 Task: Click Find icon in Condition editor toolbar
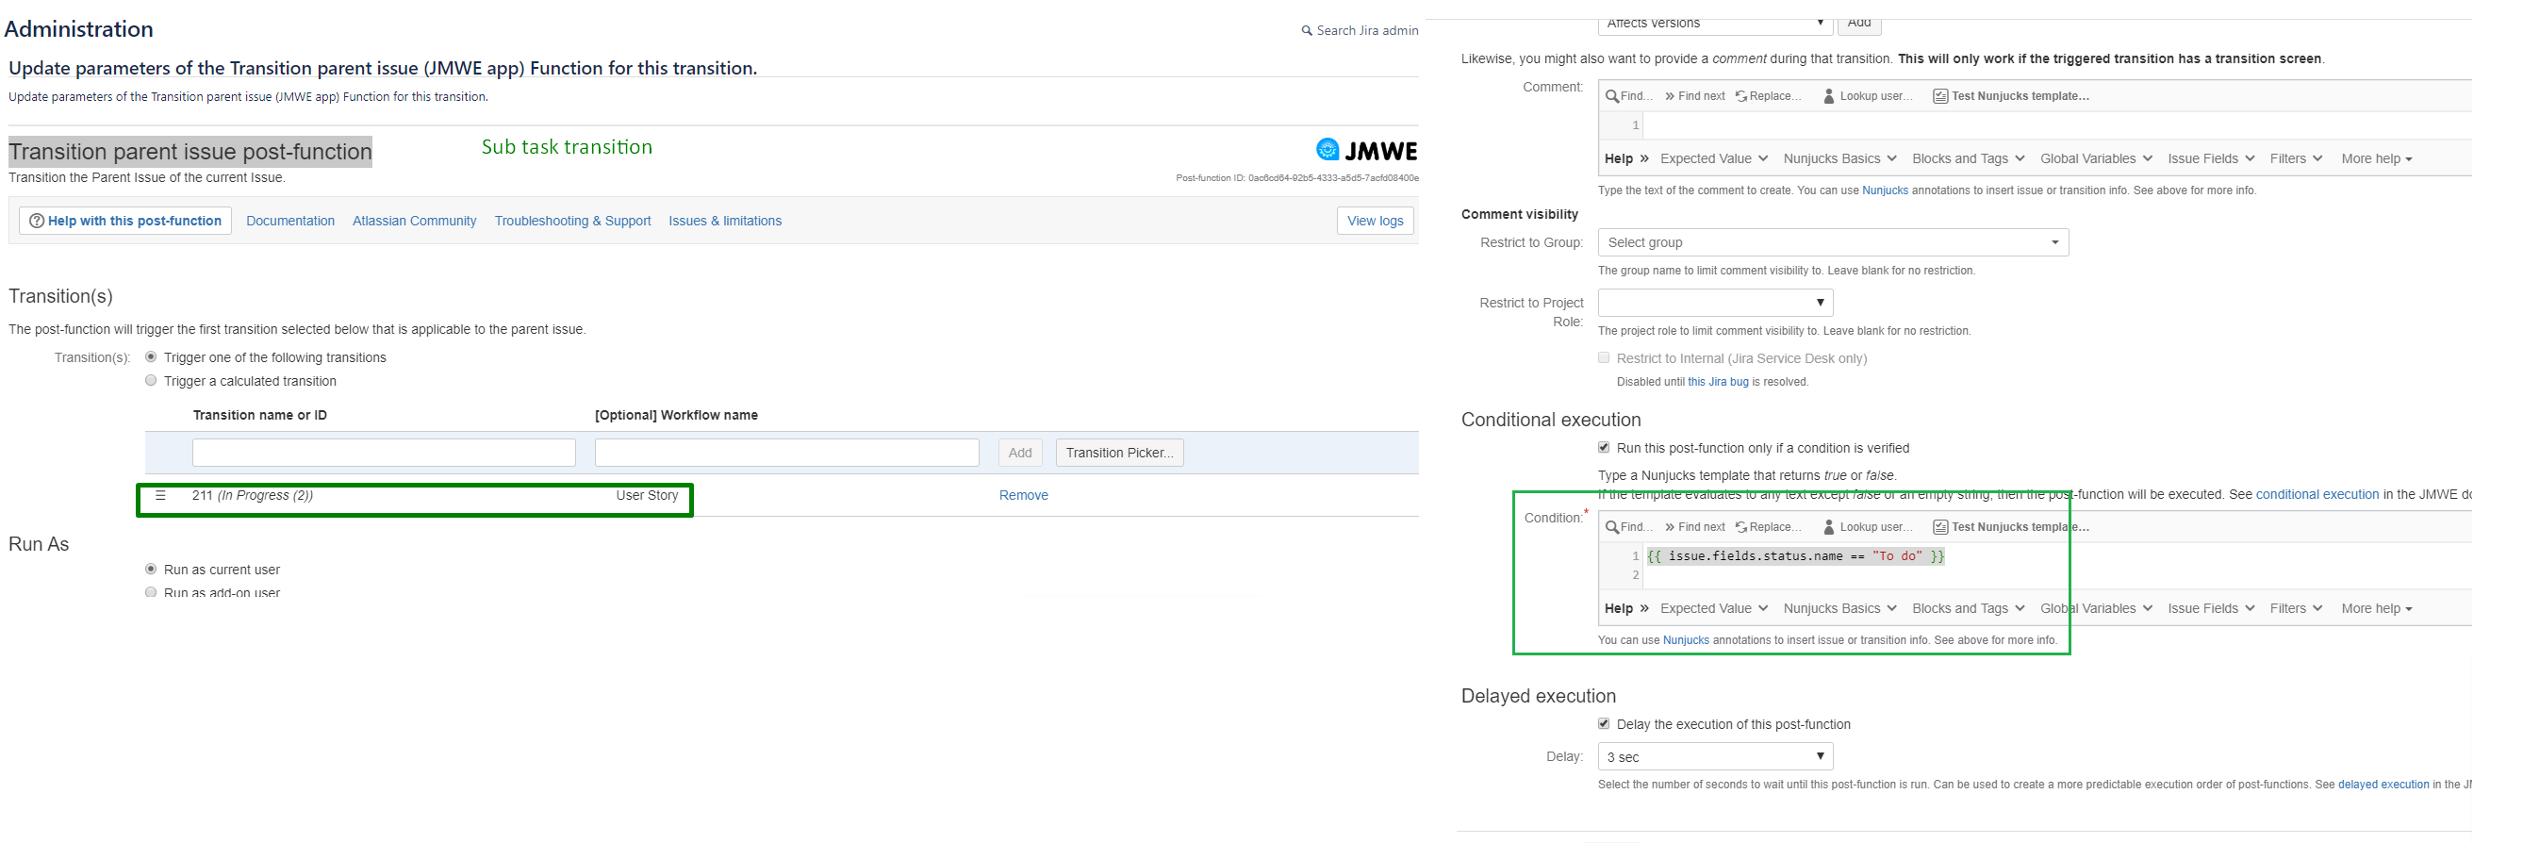coord(1612,527)
